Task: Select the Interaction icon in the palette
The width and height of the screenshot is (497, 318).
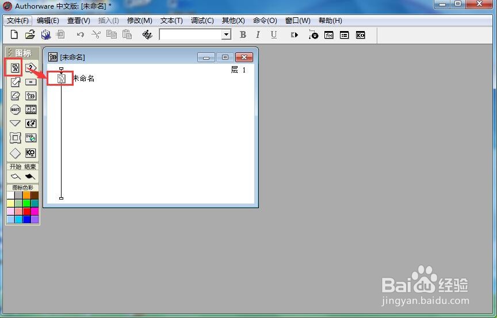Action: tap(30, 67)
